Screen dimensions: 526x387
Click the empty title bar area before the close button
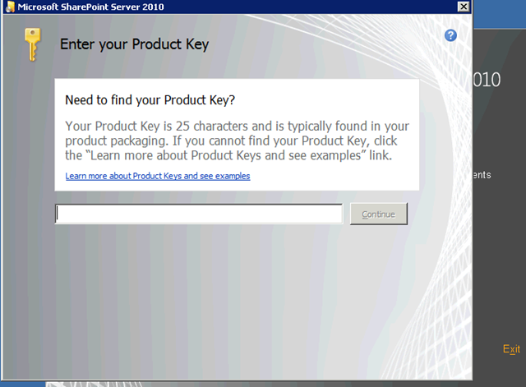tap(329, 7)
